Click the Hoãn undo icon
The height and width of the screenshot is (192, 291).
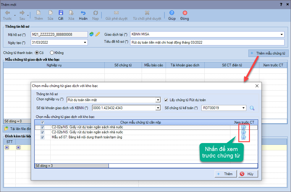pos(83,13)
